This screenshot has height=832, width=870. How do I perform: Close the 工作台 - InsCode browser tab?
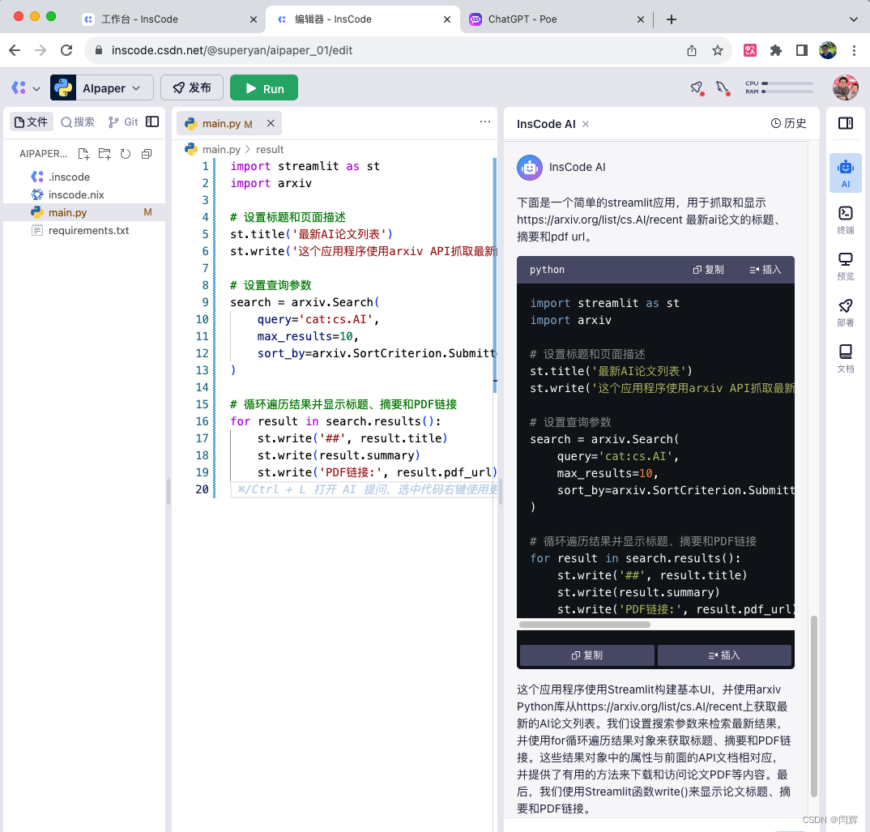[253, 19]
